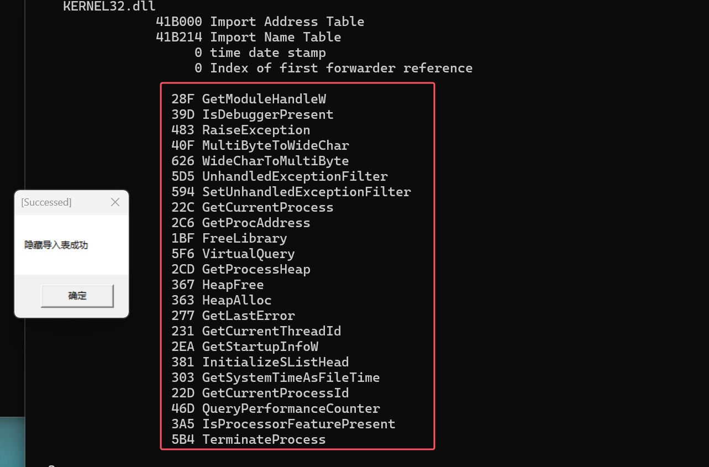This screenshot has height=467, width=709.
Task: Close the [Successed] message box
Action: click(x=115, y=202)
